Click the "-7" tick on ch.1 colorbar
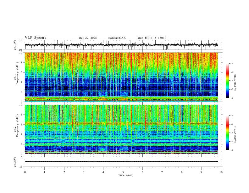 pyautogui.click(x=232, y=98)
